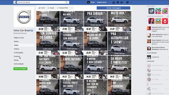The height and width of the screenshot is (95, 169).
Task: Expand account menu dropdown arrow
Action: pos(131,2)
